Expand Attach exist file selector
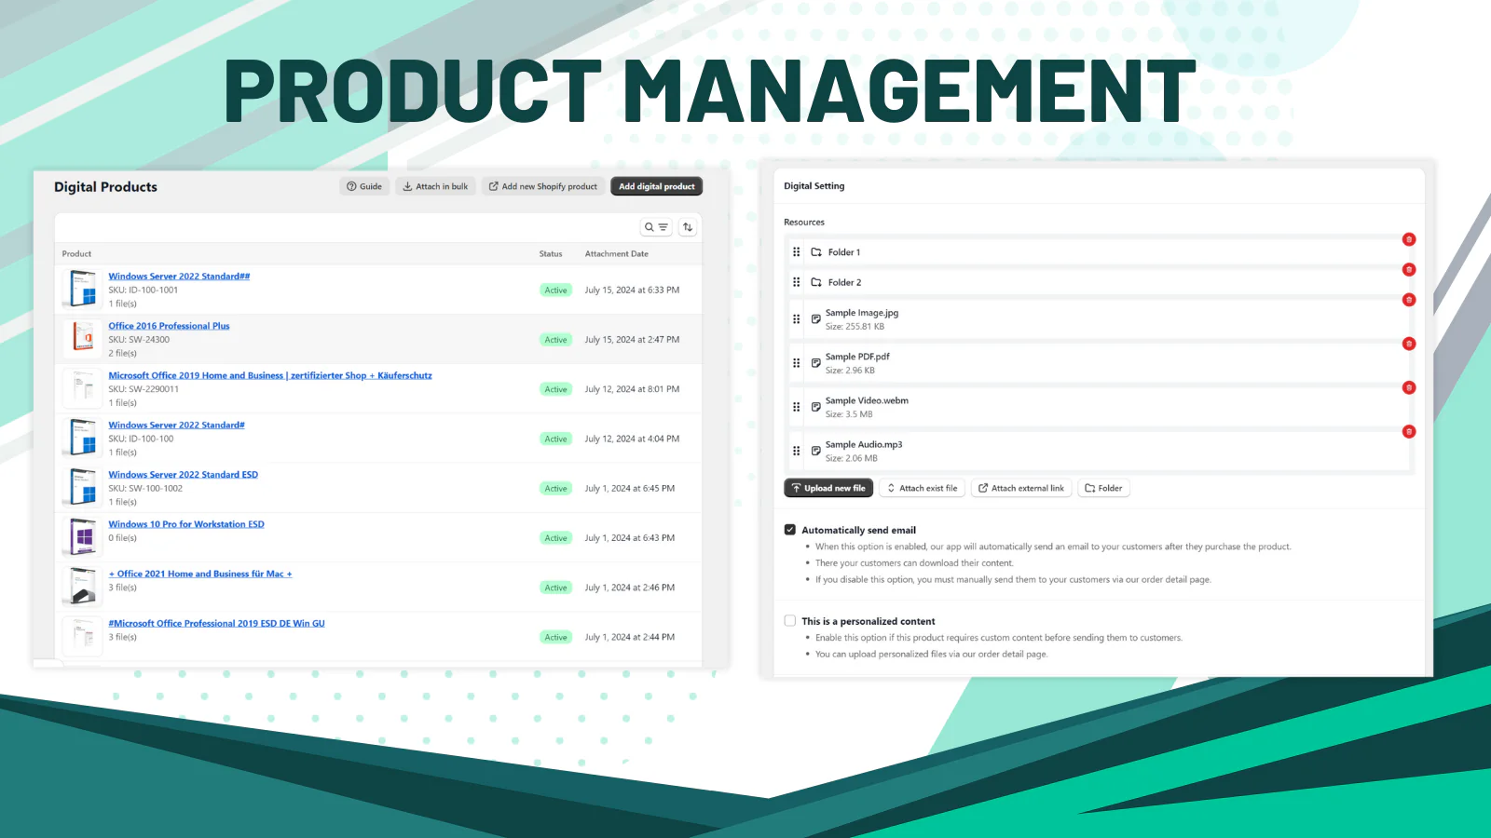Screen dimensions: 1491x838 (x=921, y=488)
